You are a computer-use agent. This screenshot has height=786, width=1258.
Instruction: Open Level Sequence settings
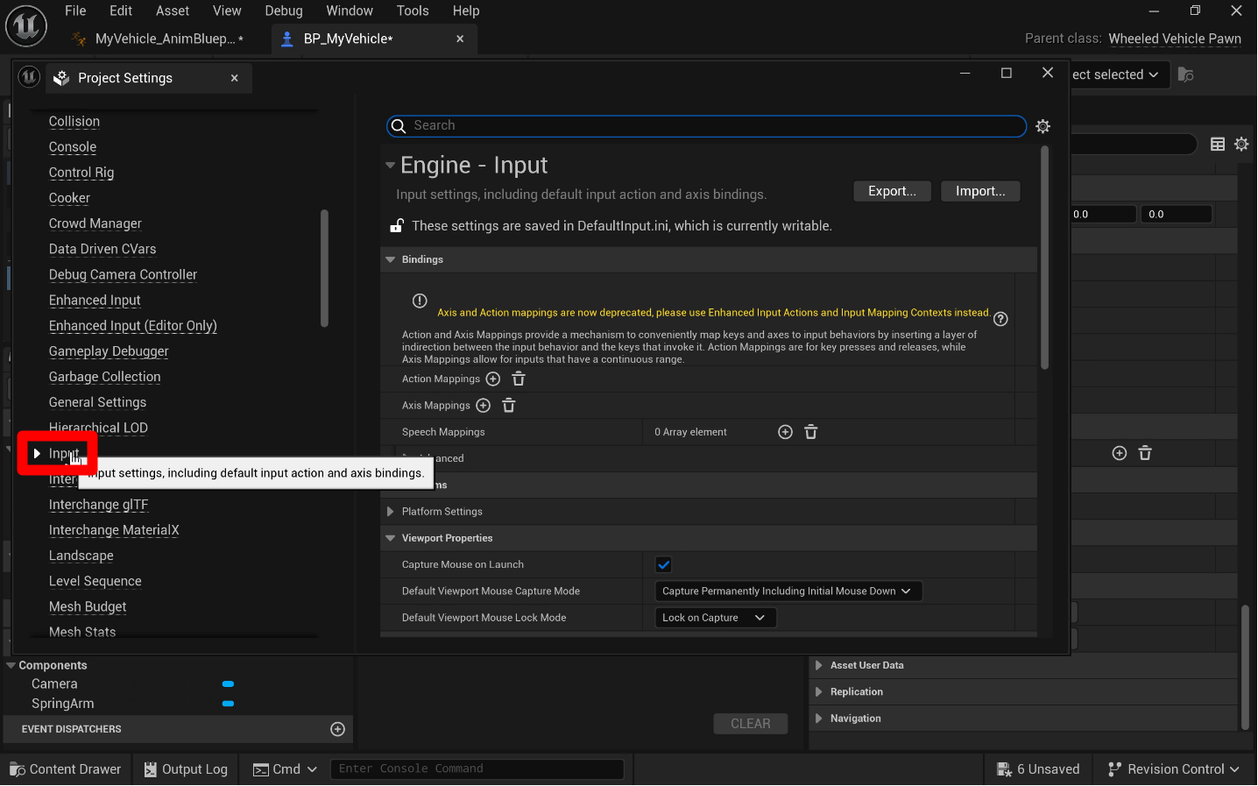tap(95, 581)
